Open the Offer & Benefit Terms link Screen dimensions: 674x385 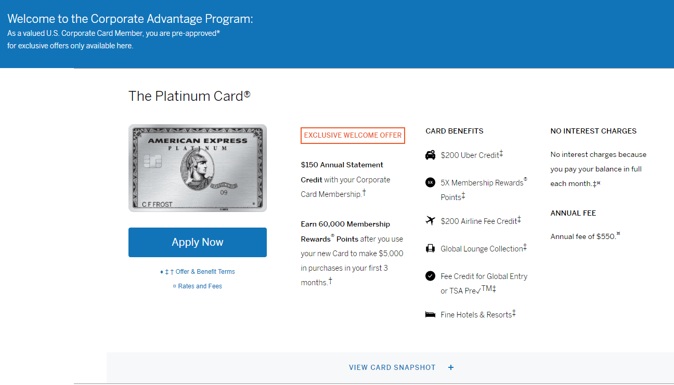coord(198,272)
